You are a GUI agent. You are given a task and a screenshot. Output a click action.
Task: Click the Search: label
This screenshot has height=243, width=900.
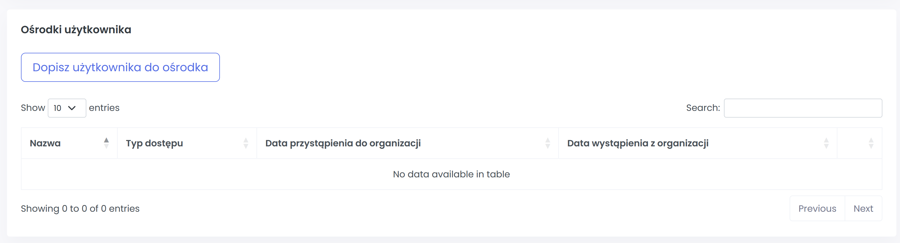click(703, 108)
